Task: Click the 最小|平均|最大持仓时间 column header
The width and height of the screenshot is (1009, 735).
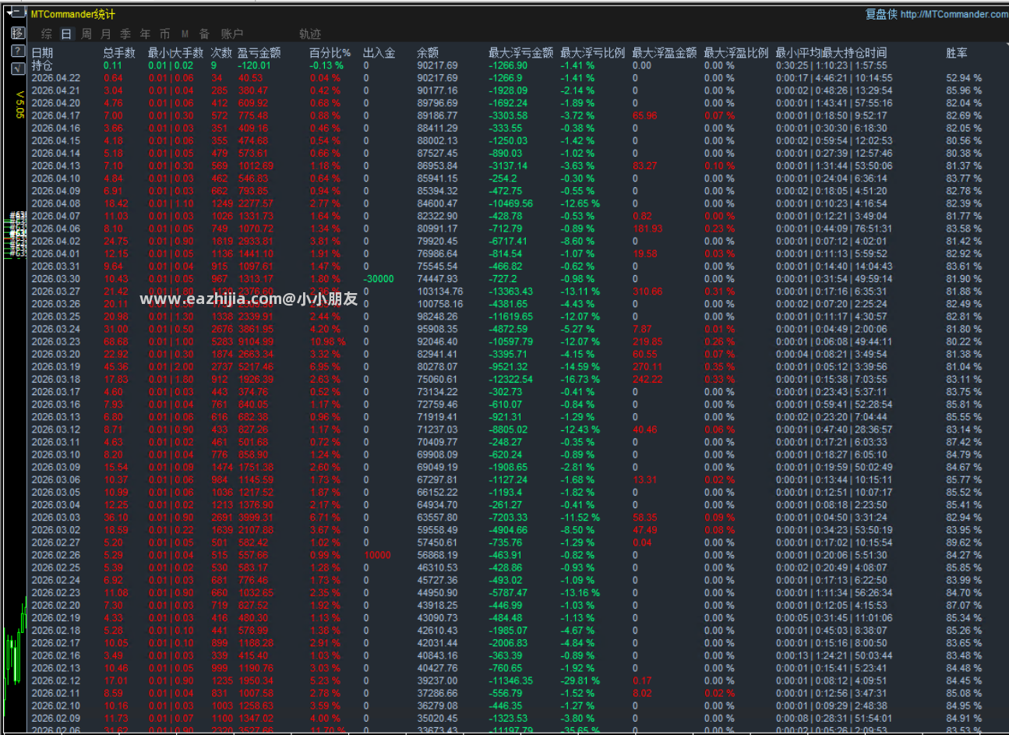Action: pyautogui.click(x=831, y=53)
